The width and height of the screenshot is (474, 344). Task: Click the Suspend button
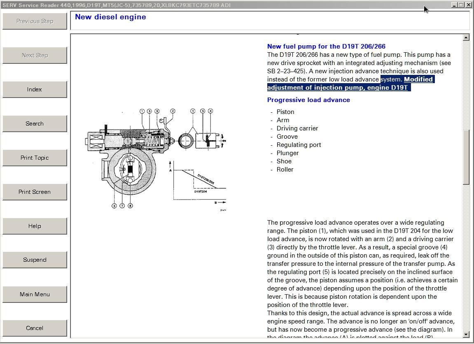coord(35,260)
